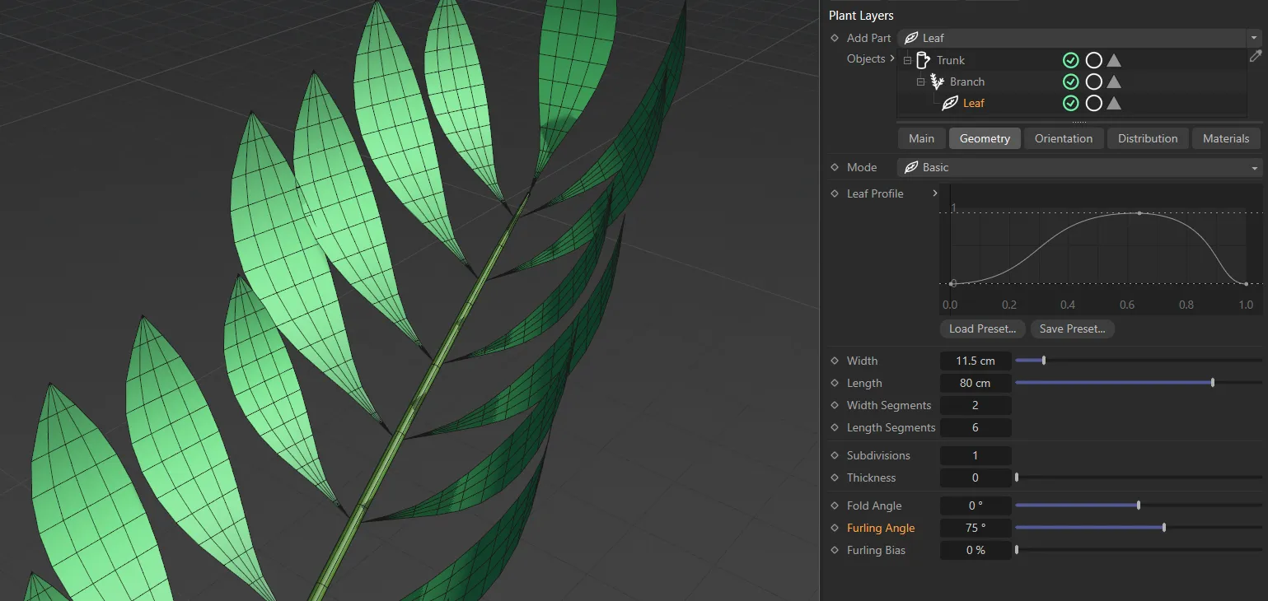
Task: Select the Trunk icon in the layer tree
Action: (x=923, y=59)
